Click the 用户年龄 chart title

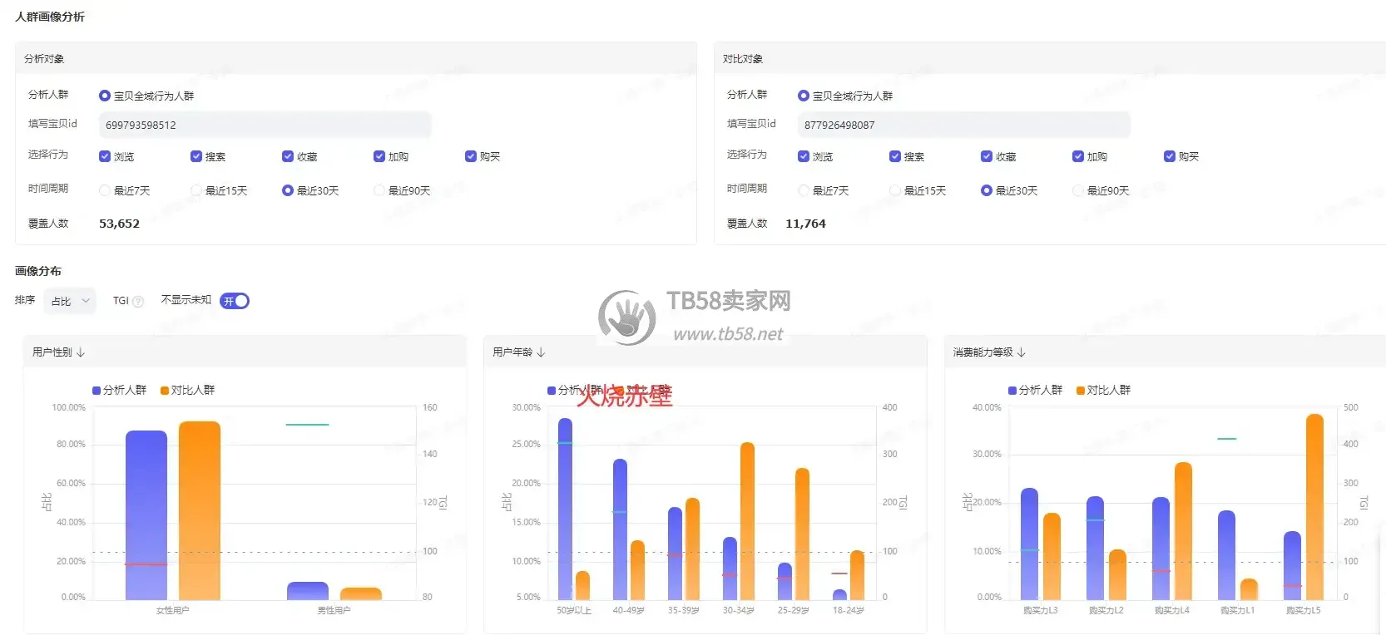coord(512,352)
